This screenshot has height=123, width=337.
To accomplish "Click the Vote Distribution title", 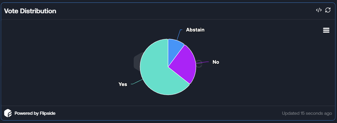I will [30, 11].
